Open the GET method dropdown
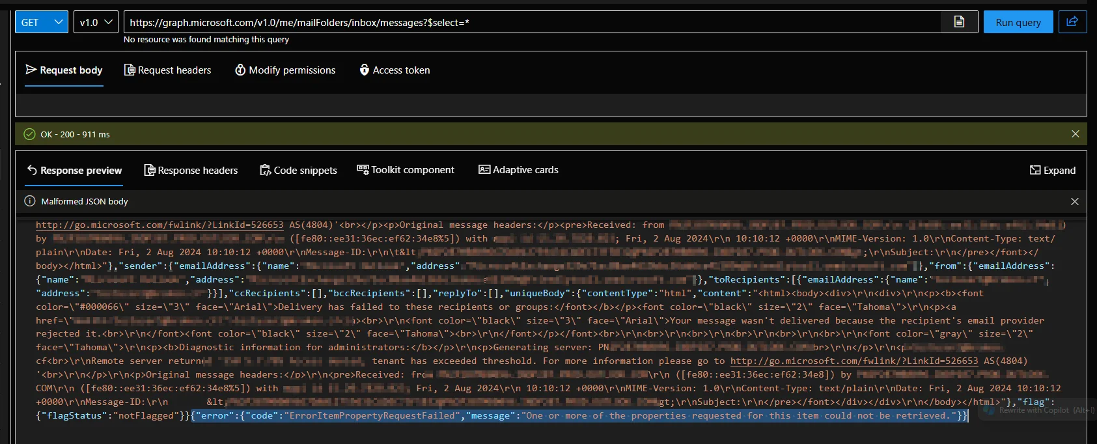This screenshot has width=1097, height=444. coord(42,22)
